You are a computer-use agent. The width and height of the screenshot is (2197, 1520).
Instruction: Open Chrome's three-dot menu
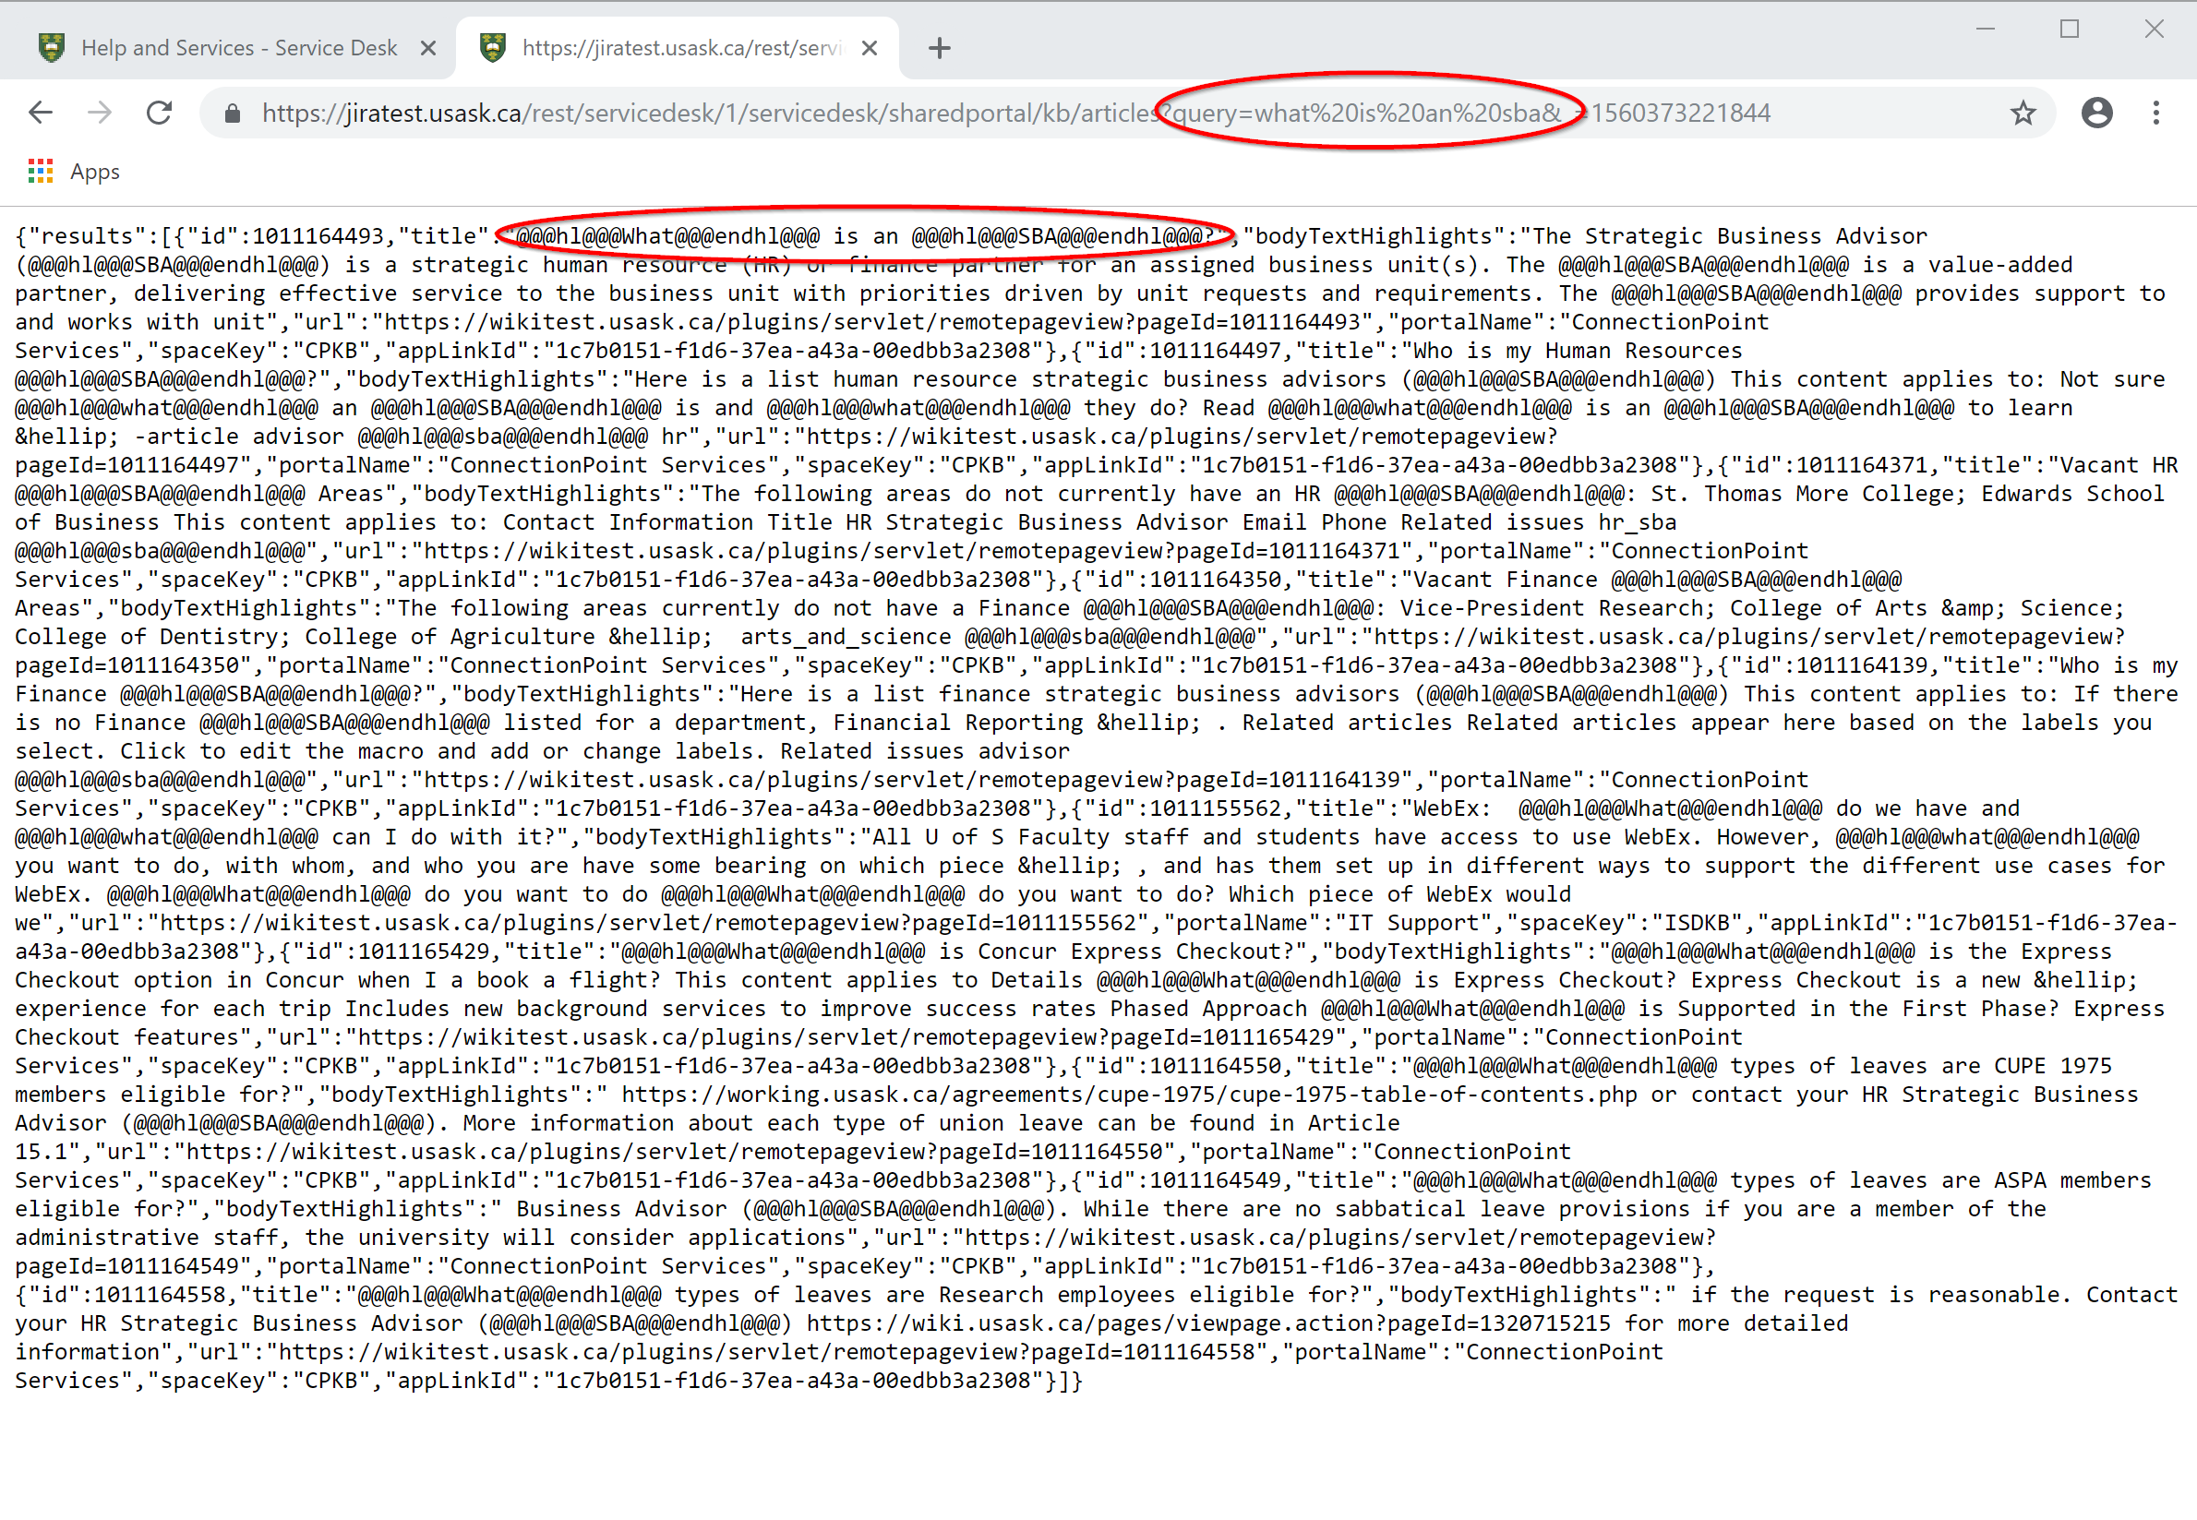click(x=2156, y=114)
